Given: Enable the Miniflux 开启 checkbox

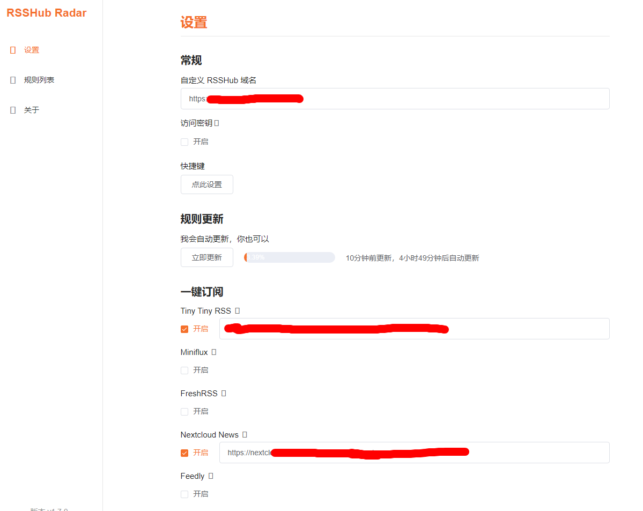Looking at the screenshot, I should [x=184, y=371].
